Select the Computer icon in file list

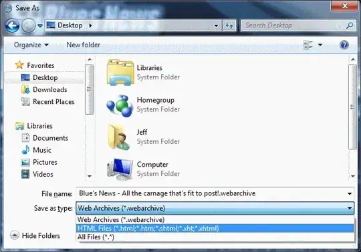(x=120, y=169)
